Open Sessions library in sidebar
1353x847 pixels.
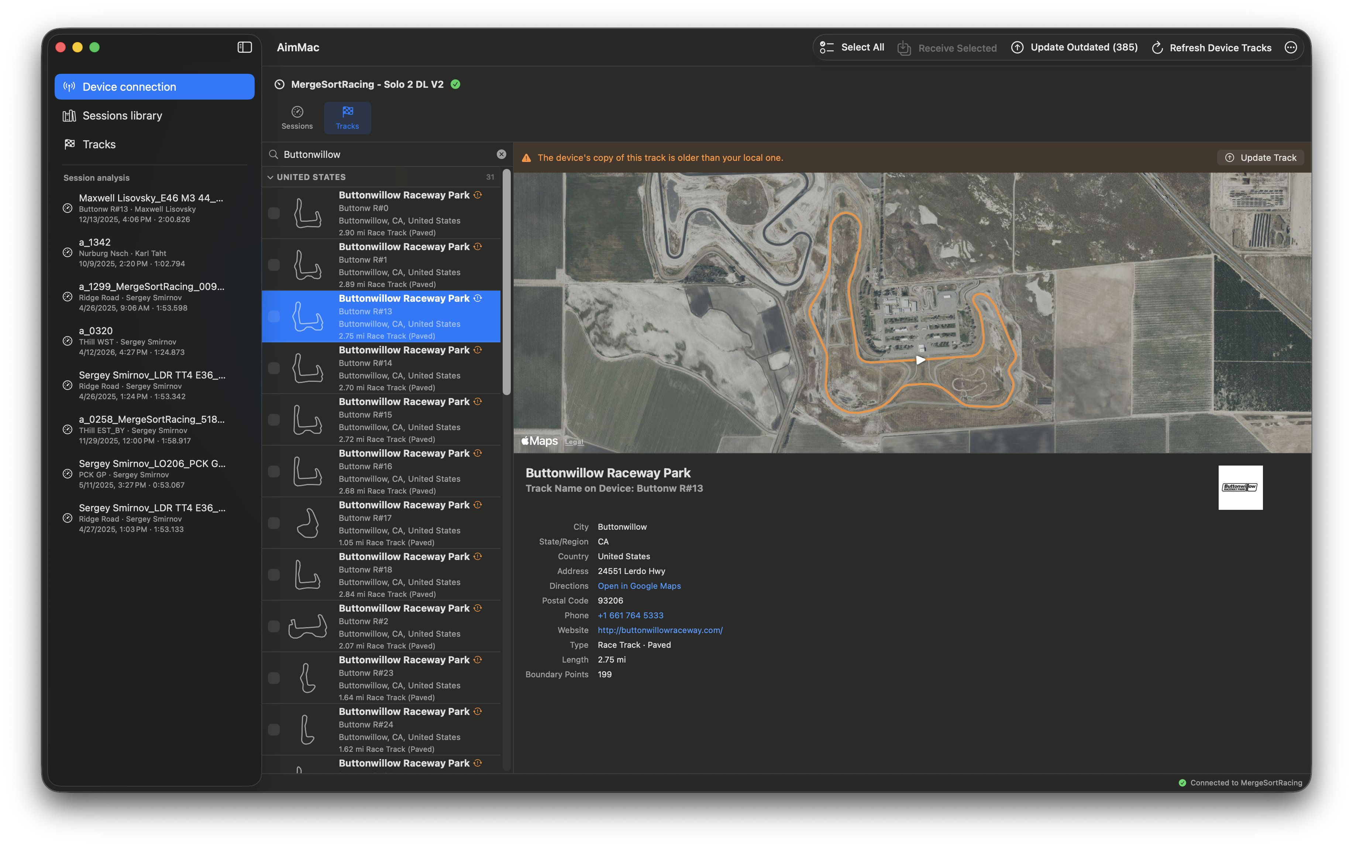(x=154, y=115)
